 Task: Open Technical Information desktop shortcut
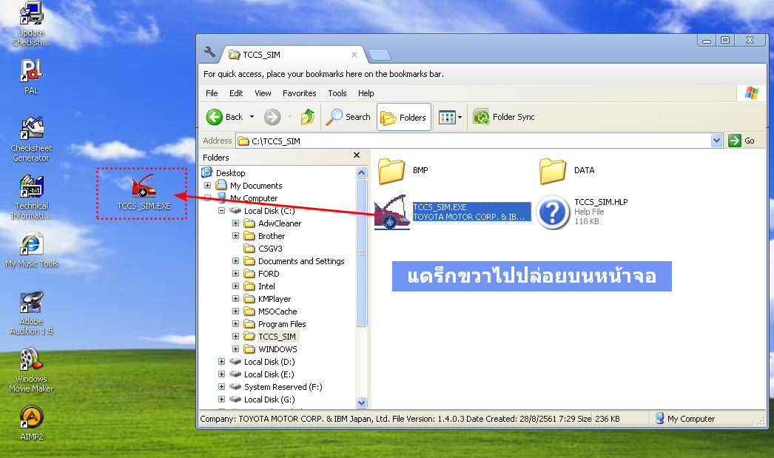point(31,197)
